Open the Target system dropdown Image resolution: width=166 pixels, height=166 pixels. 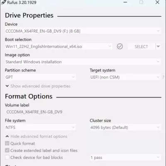(x=125, y=77)
